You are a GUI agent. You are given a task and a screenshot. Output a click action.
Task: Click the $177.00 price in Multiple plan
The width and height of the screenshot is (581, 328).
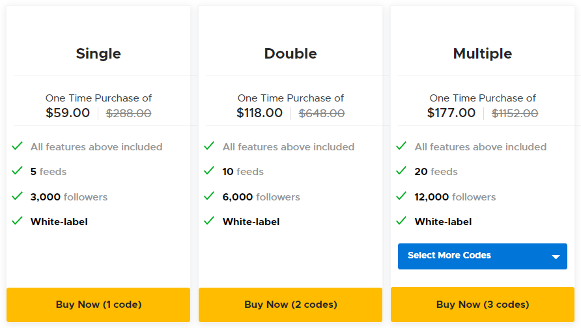click(x=451, y=113)
